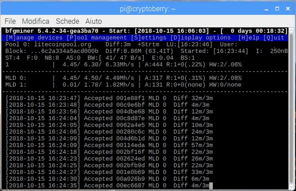Screen dimensions: 296x191
Task: Click the [Q]uit option
Action: point(274,38)
